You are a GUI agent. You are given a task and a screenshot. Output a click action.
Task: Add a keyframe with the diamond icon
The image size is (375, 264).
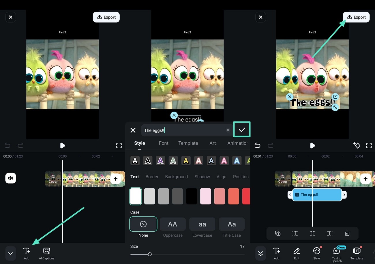(357, 145)
